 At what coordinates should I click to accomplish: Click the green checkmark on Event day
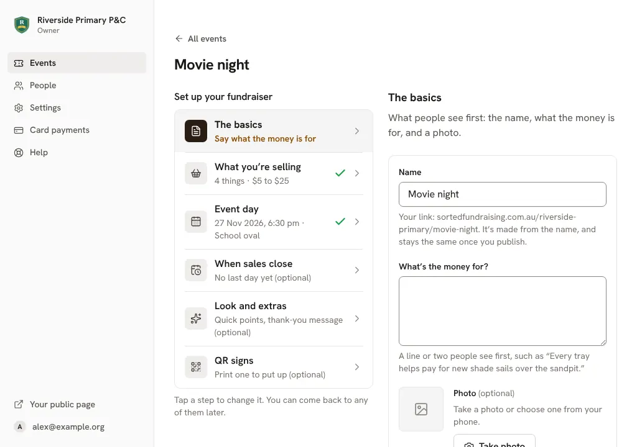point(340,222)
